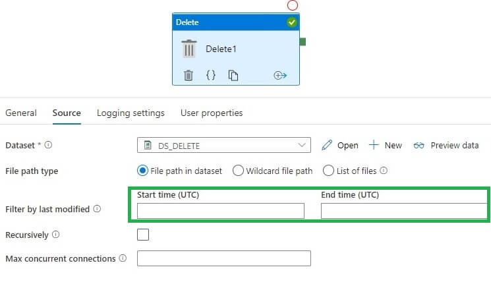This screenshot has width=491, height=288.
Task: Click the Dataset info icon
Action: click(48, 146)
